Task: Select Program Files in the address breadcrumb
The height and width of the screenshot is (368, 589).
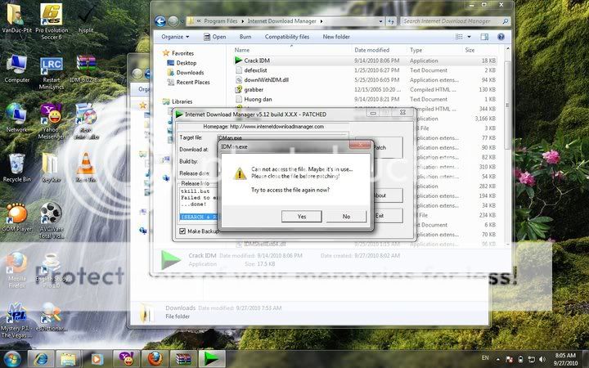Action: coord(221,21)
